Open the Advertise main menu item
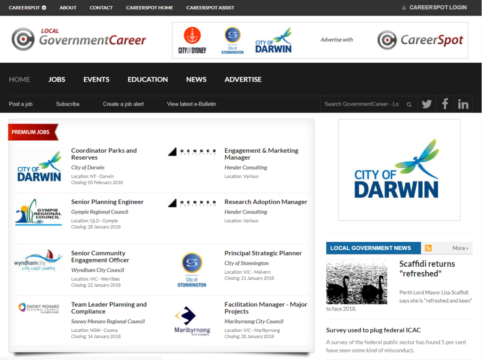The image size is (482, 360). (243, 79)
